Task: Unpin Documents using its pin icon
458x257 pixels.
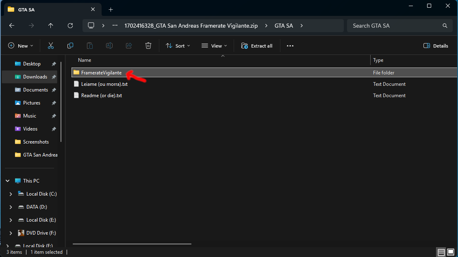Action: point(54,90)
